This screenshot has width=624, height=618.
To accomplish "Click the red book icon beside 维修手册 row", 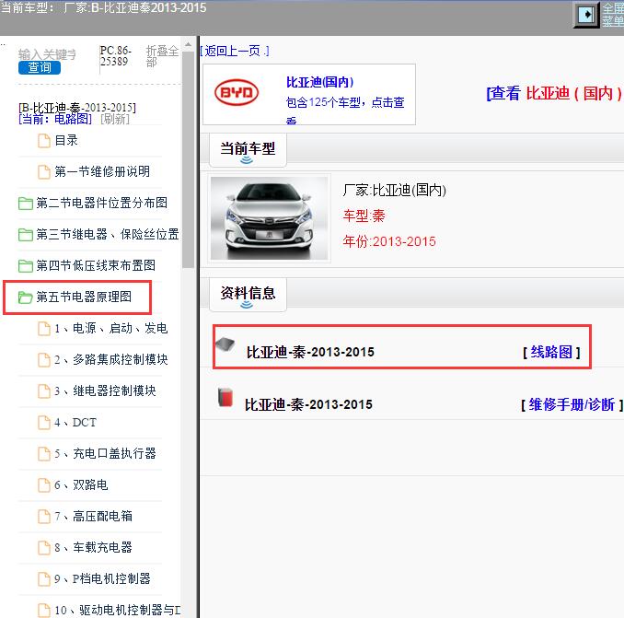I will [x=225, y=397].
